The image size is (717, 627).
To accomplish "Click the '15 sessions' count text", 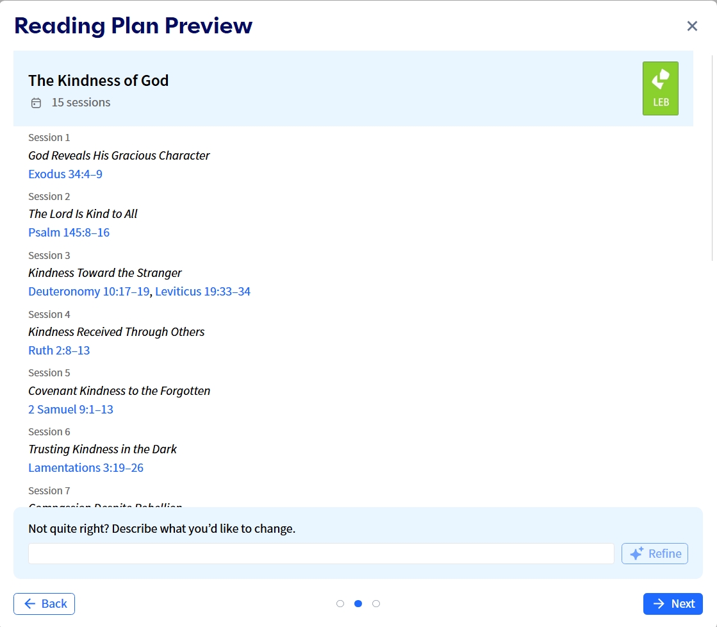I will [x=81, y=103].
